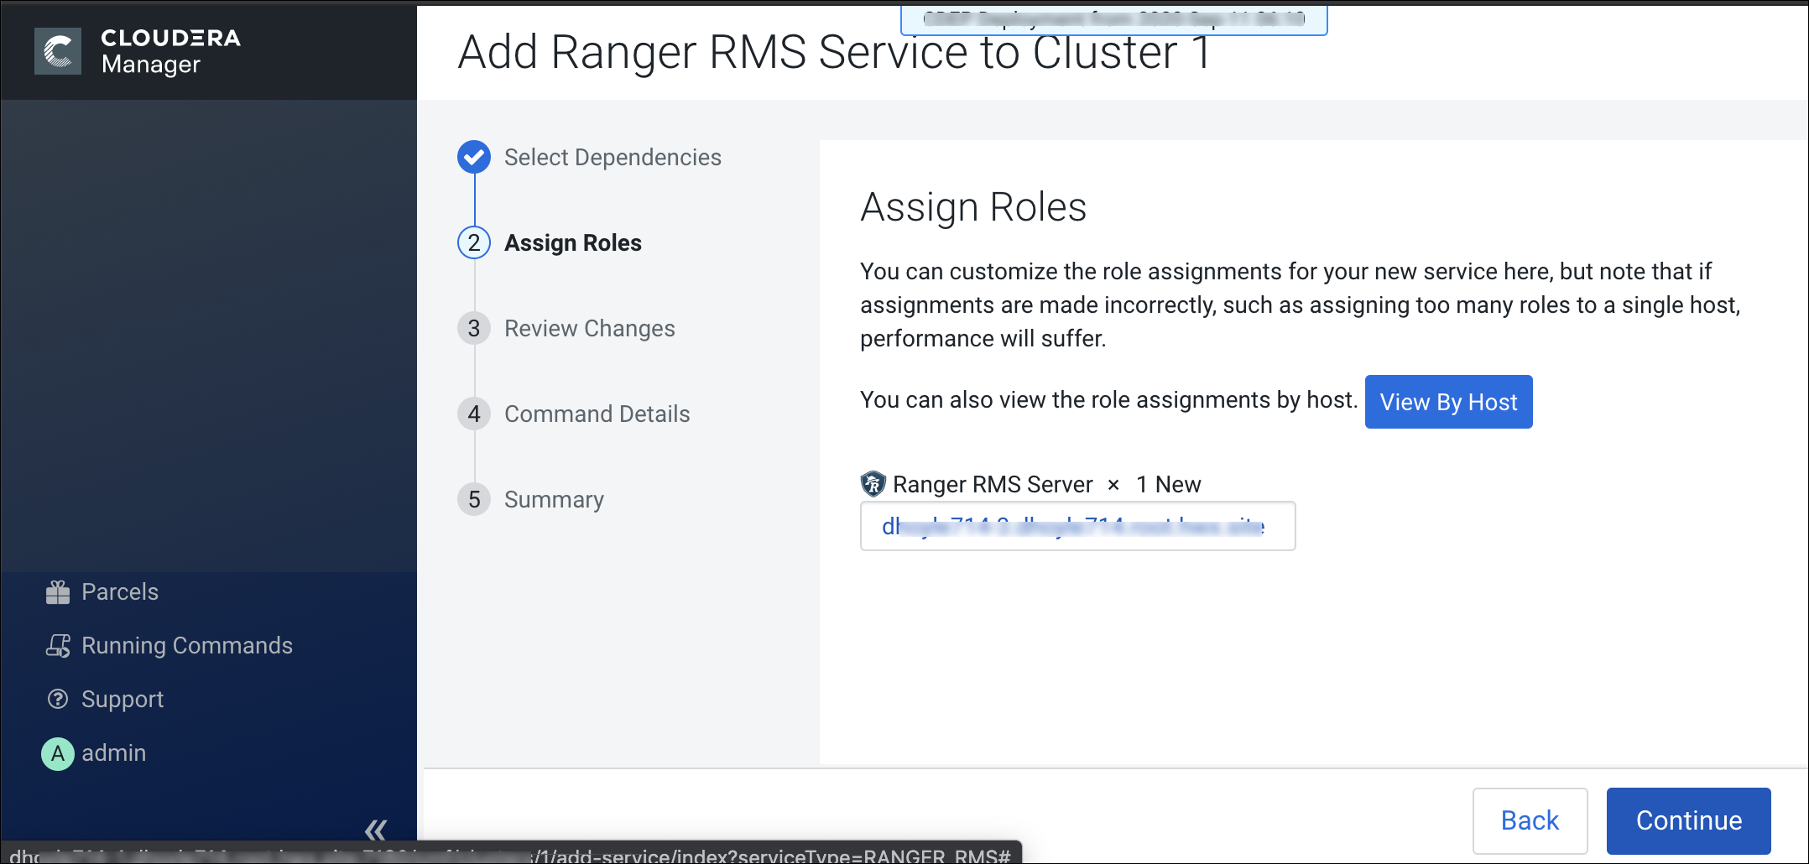Image resolution: width=1809 pixels, height=864 pixels.
Task: Click the Running Commands scroll icon
Action: click(58, 646)
